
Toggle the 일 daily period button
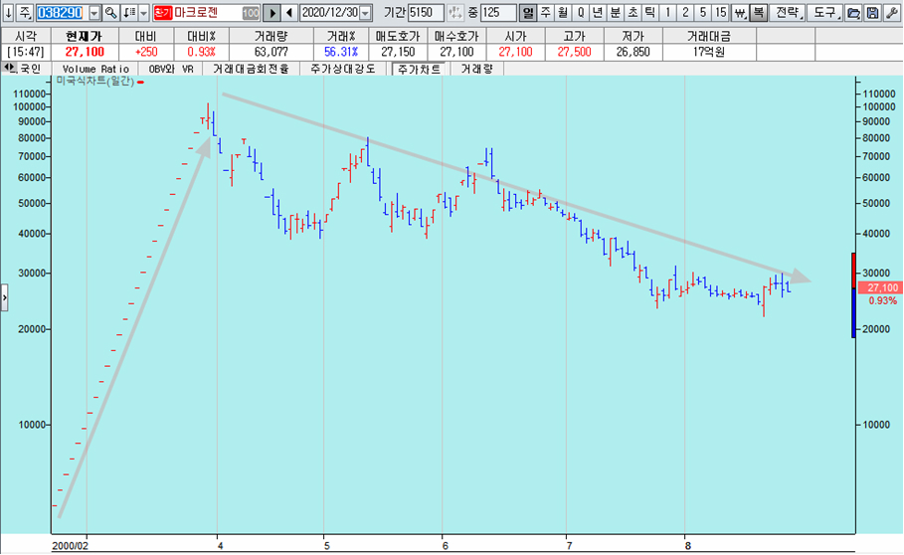(x=528, y=13)
